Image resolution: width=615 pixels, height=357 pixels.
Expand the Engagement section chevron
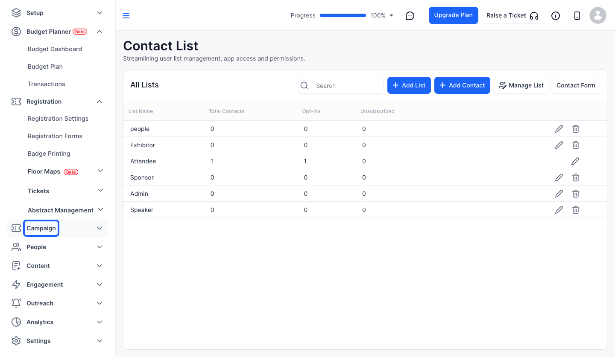[100, 284]
